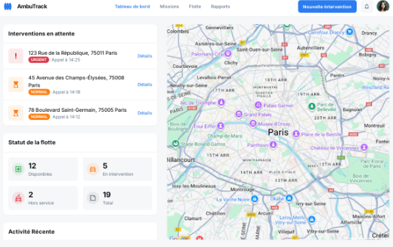Go to the Flotte tab
Screen dimensions: 393x247
point(195,7)
